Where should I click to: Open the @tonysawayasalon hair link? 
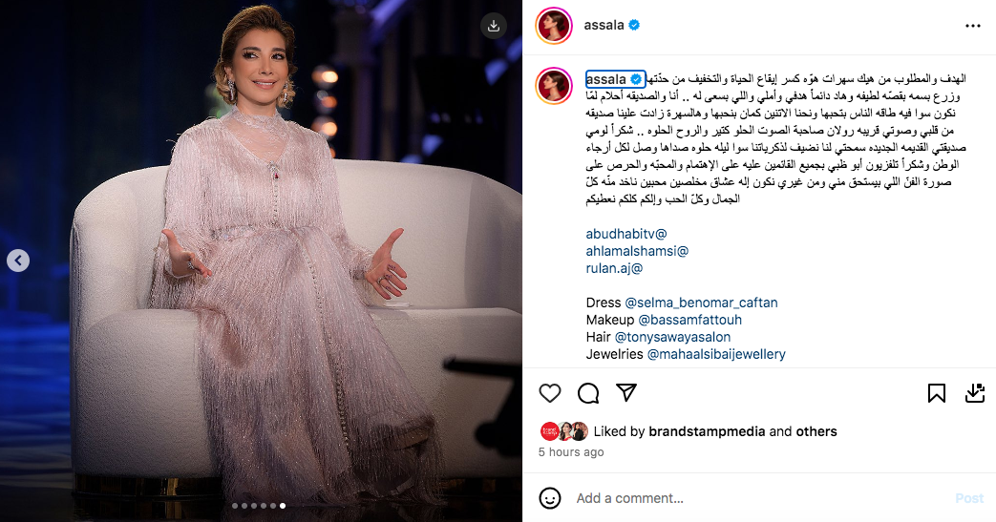[672, 337]
